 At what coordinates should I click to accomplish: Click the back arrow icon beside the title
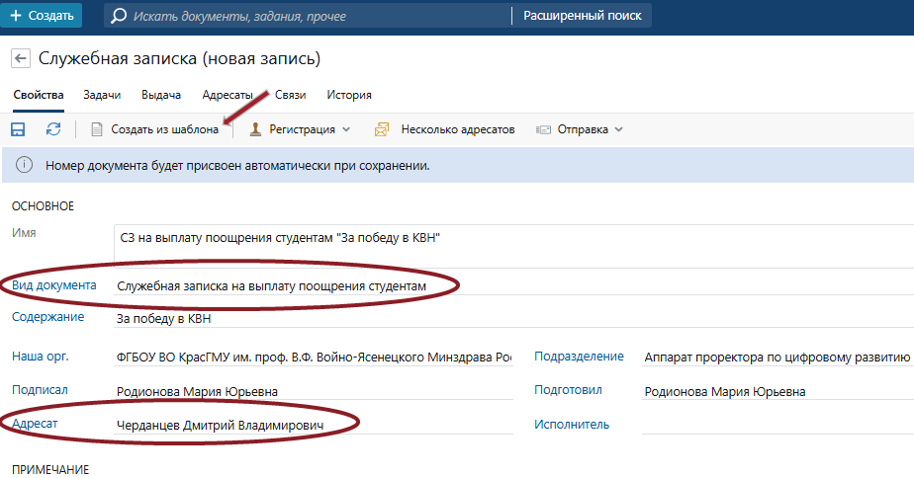coord(20,59)
